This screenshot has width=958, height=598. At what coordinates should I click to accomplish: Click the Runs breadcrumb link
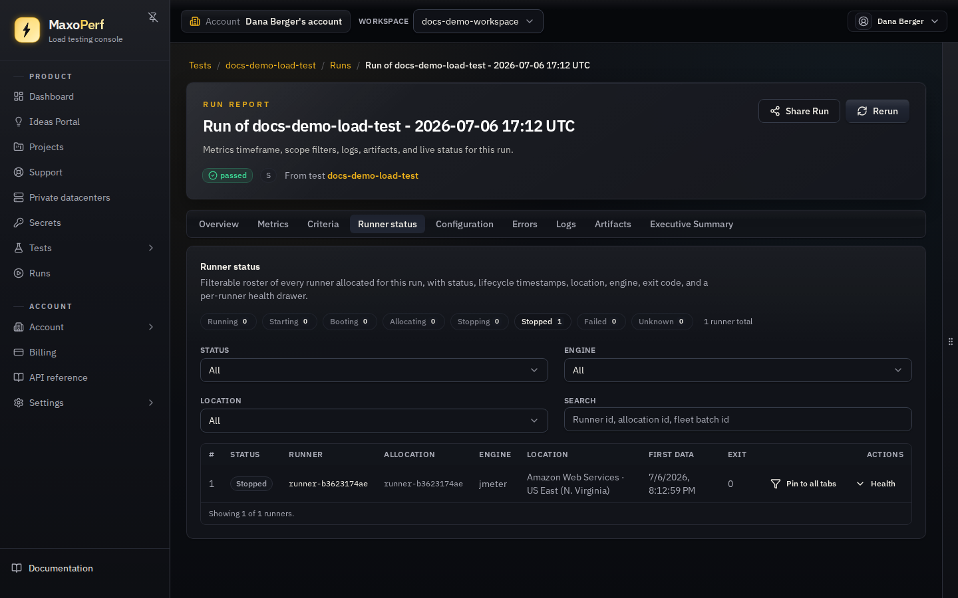point(341,65)
